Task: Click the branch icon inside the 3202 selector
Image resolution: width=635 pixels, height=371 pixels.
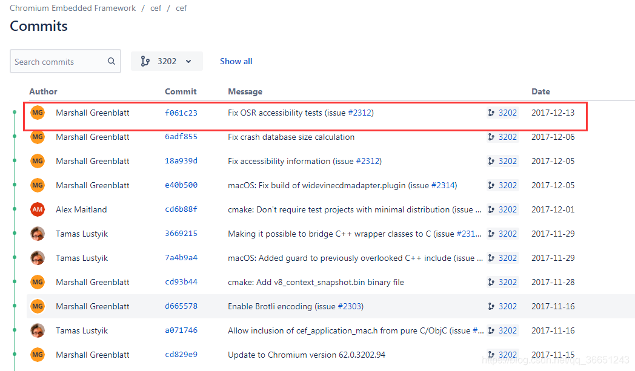Action: 144,61
